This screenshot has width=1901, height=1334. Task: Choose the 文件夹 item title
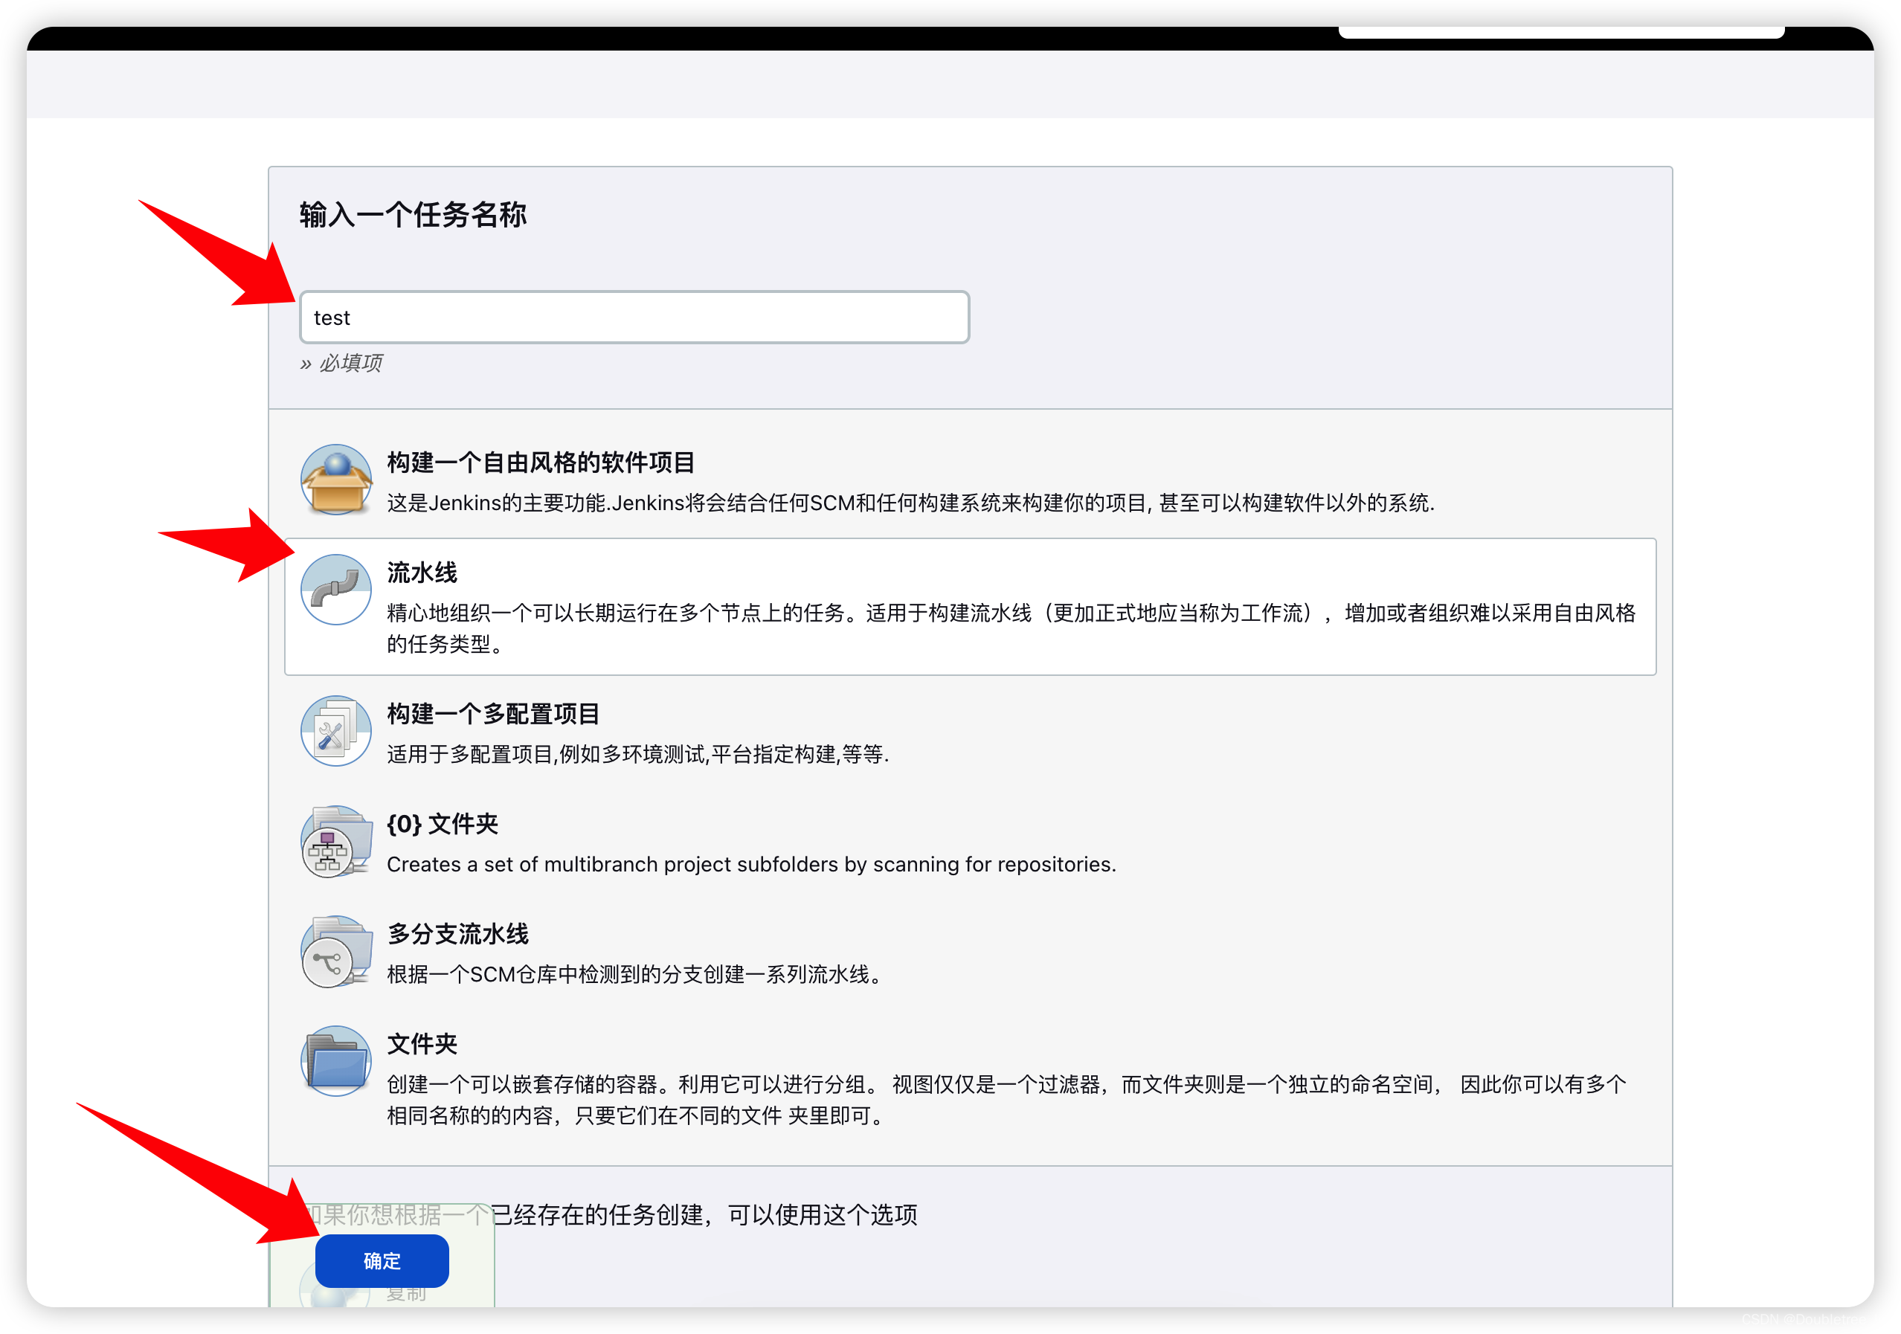pyautogui.click(x=422, y=1044)
